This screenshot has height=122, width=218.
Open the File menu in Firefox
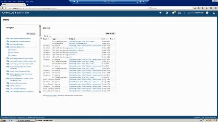(x=1, y=1)
